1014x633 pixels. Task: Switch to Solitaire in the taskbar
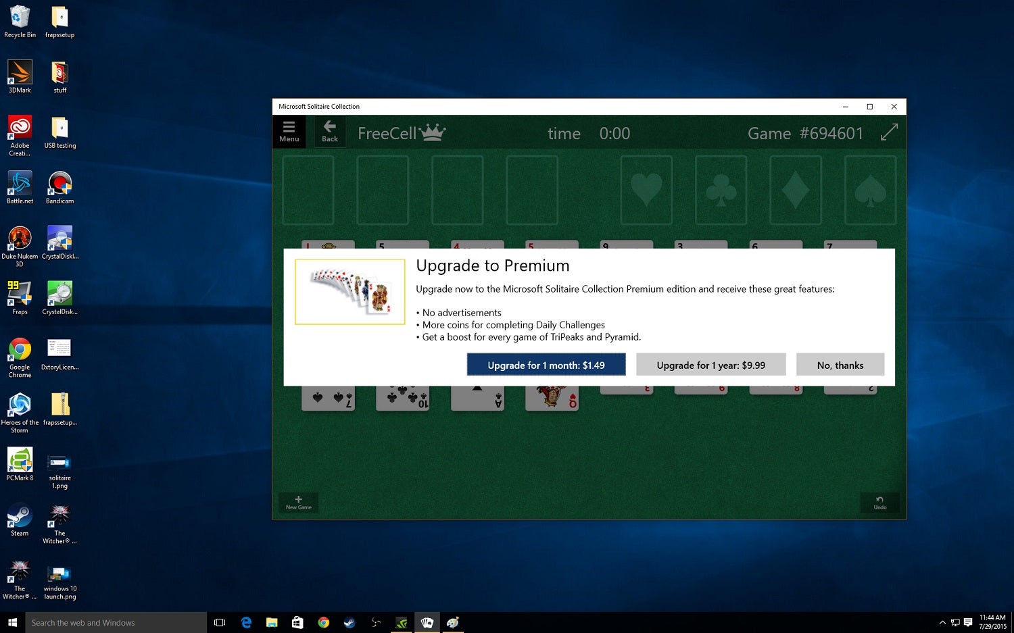click(x=427, y=622)
